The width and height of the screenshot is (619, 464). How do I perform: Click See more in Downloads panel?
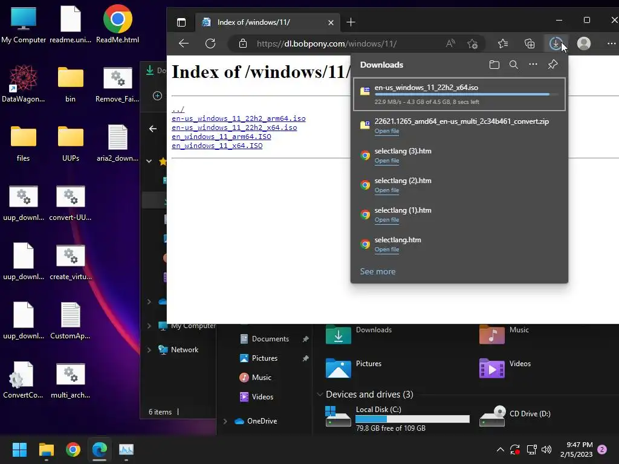pyautogui.click(x=378, y=271)
